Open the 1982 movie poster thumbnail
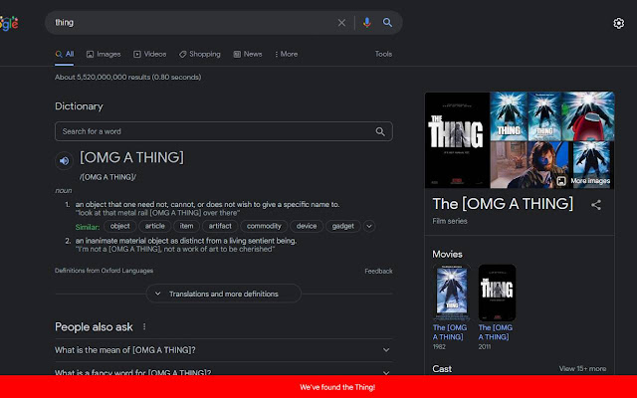This screenshot has height=398, width=637. coord(452,293)
